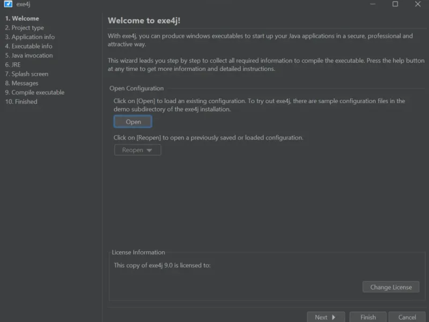
Task: Minimize the exe4j window
Action: point(373,4)
